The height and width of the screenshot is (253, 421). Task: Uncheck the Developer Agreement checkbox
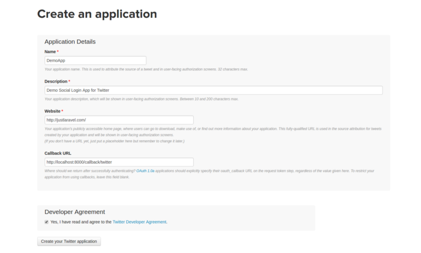tap(47, 222)
